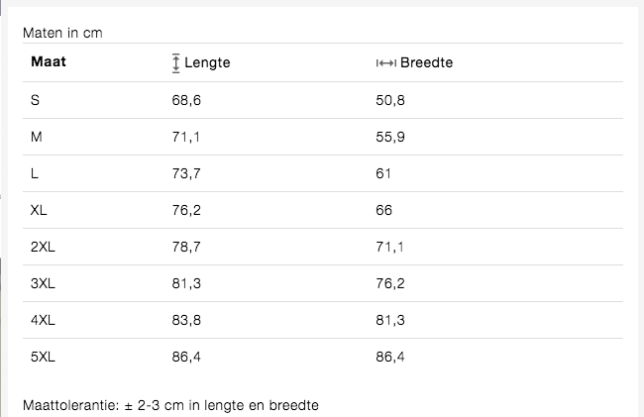Click width value 61 in L row
This screenshot has width=644, height=417.
click(383, 173)
